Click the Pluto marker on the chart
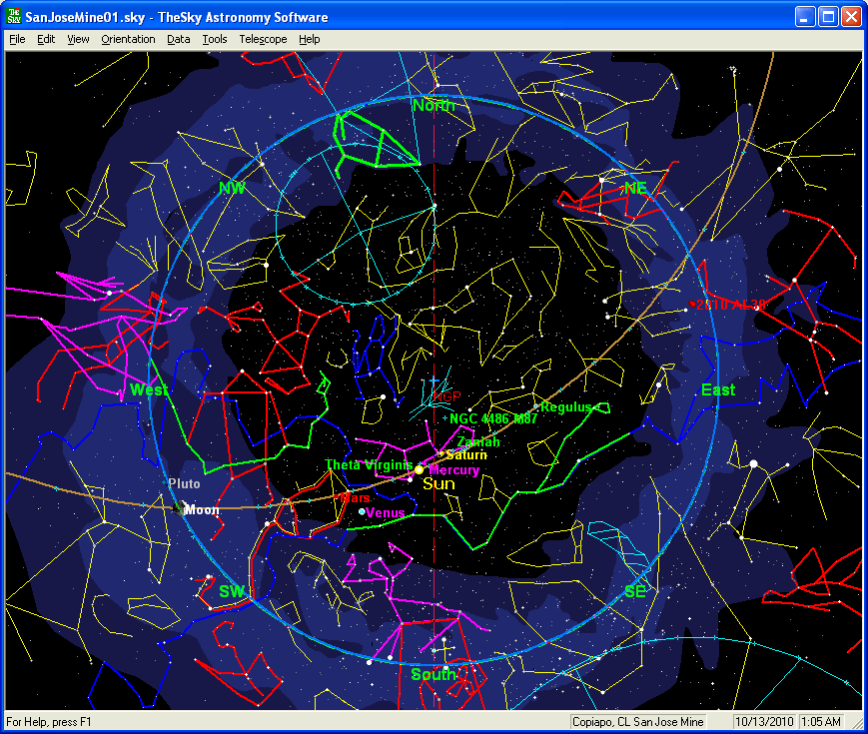The image size is (868, 734). tap(166, 482)
